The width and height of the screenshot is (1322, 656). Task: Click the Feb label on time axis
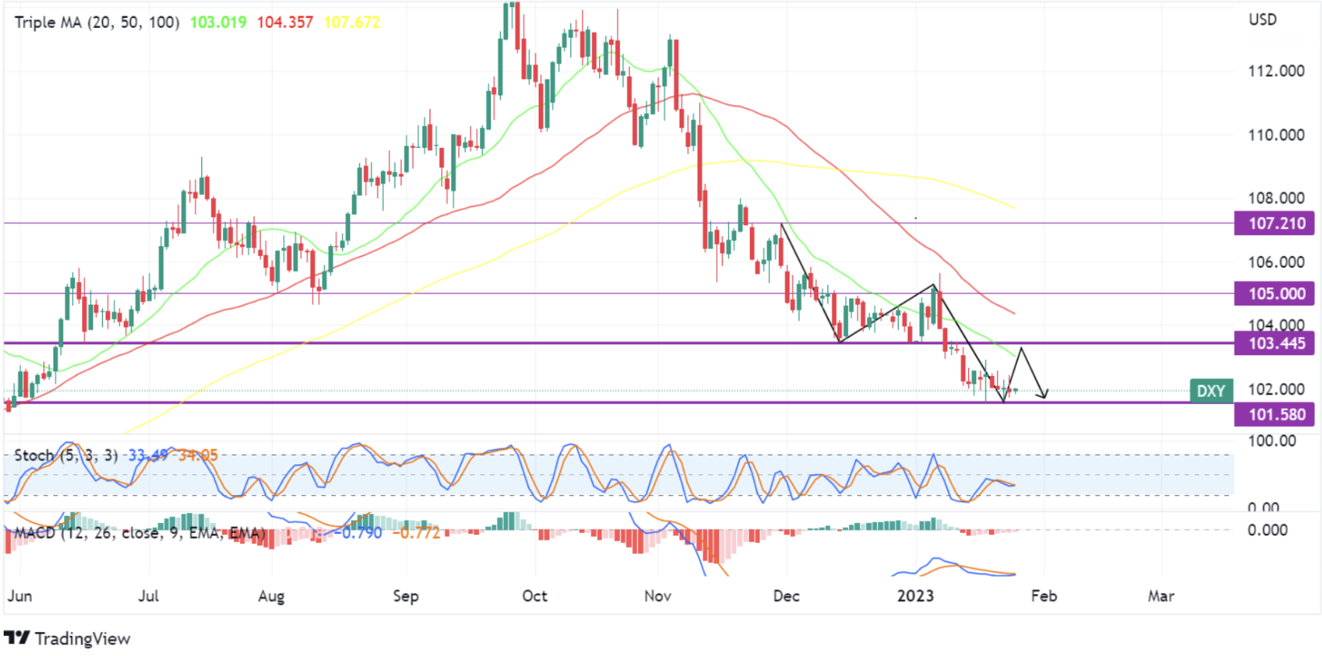[1043, 596]
